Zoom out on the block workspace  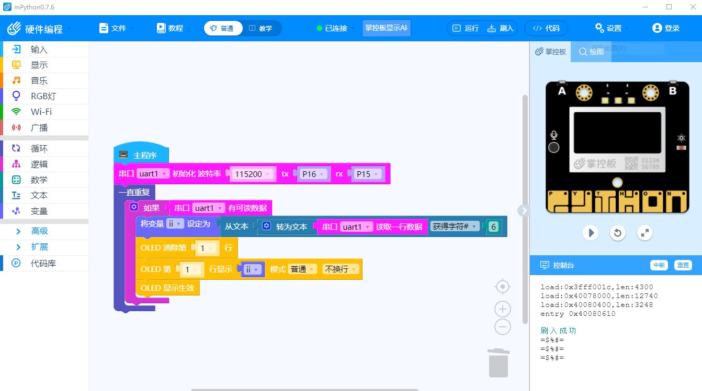(502, 327)
